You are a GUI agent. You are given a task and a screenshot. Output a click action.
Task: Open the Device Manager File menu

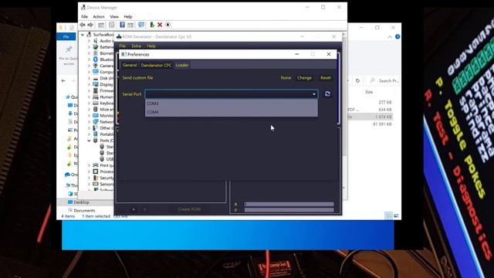click(84, 17)
